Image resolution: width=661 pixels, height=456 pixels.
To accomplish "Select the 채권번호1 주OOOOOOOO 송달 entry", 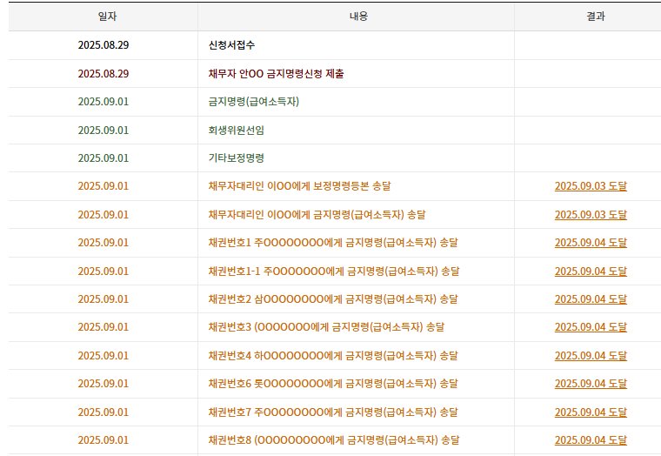I will [333, 243].
